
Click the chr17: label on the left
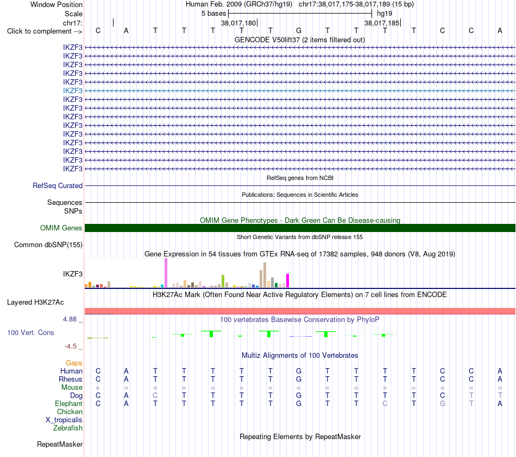pyautogui.click(x=72, y=23)
